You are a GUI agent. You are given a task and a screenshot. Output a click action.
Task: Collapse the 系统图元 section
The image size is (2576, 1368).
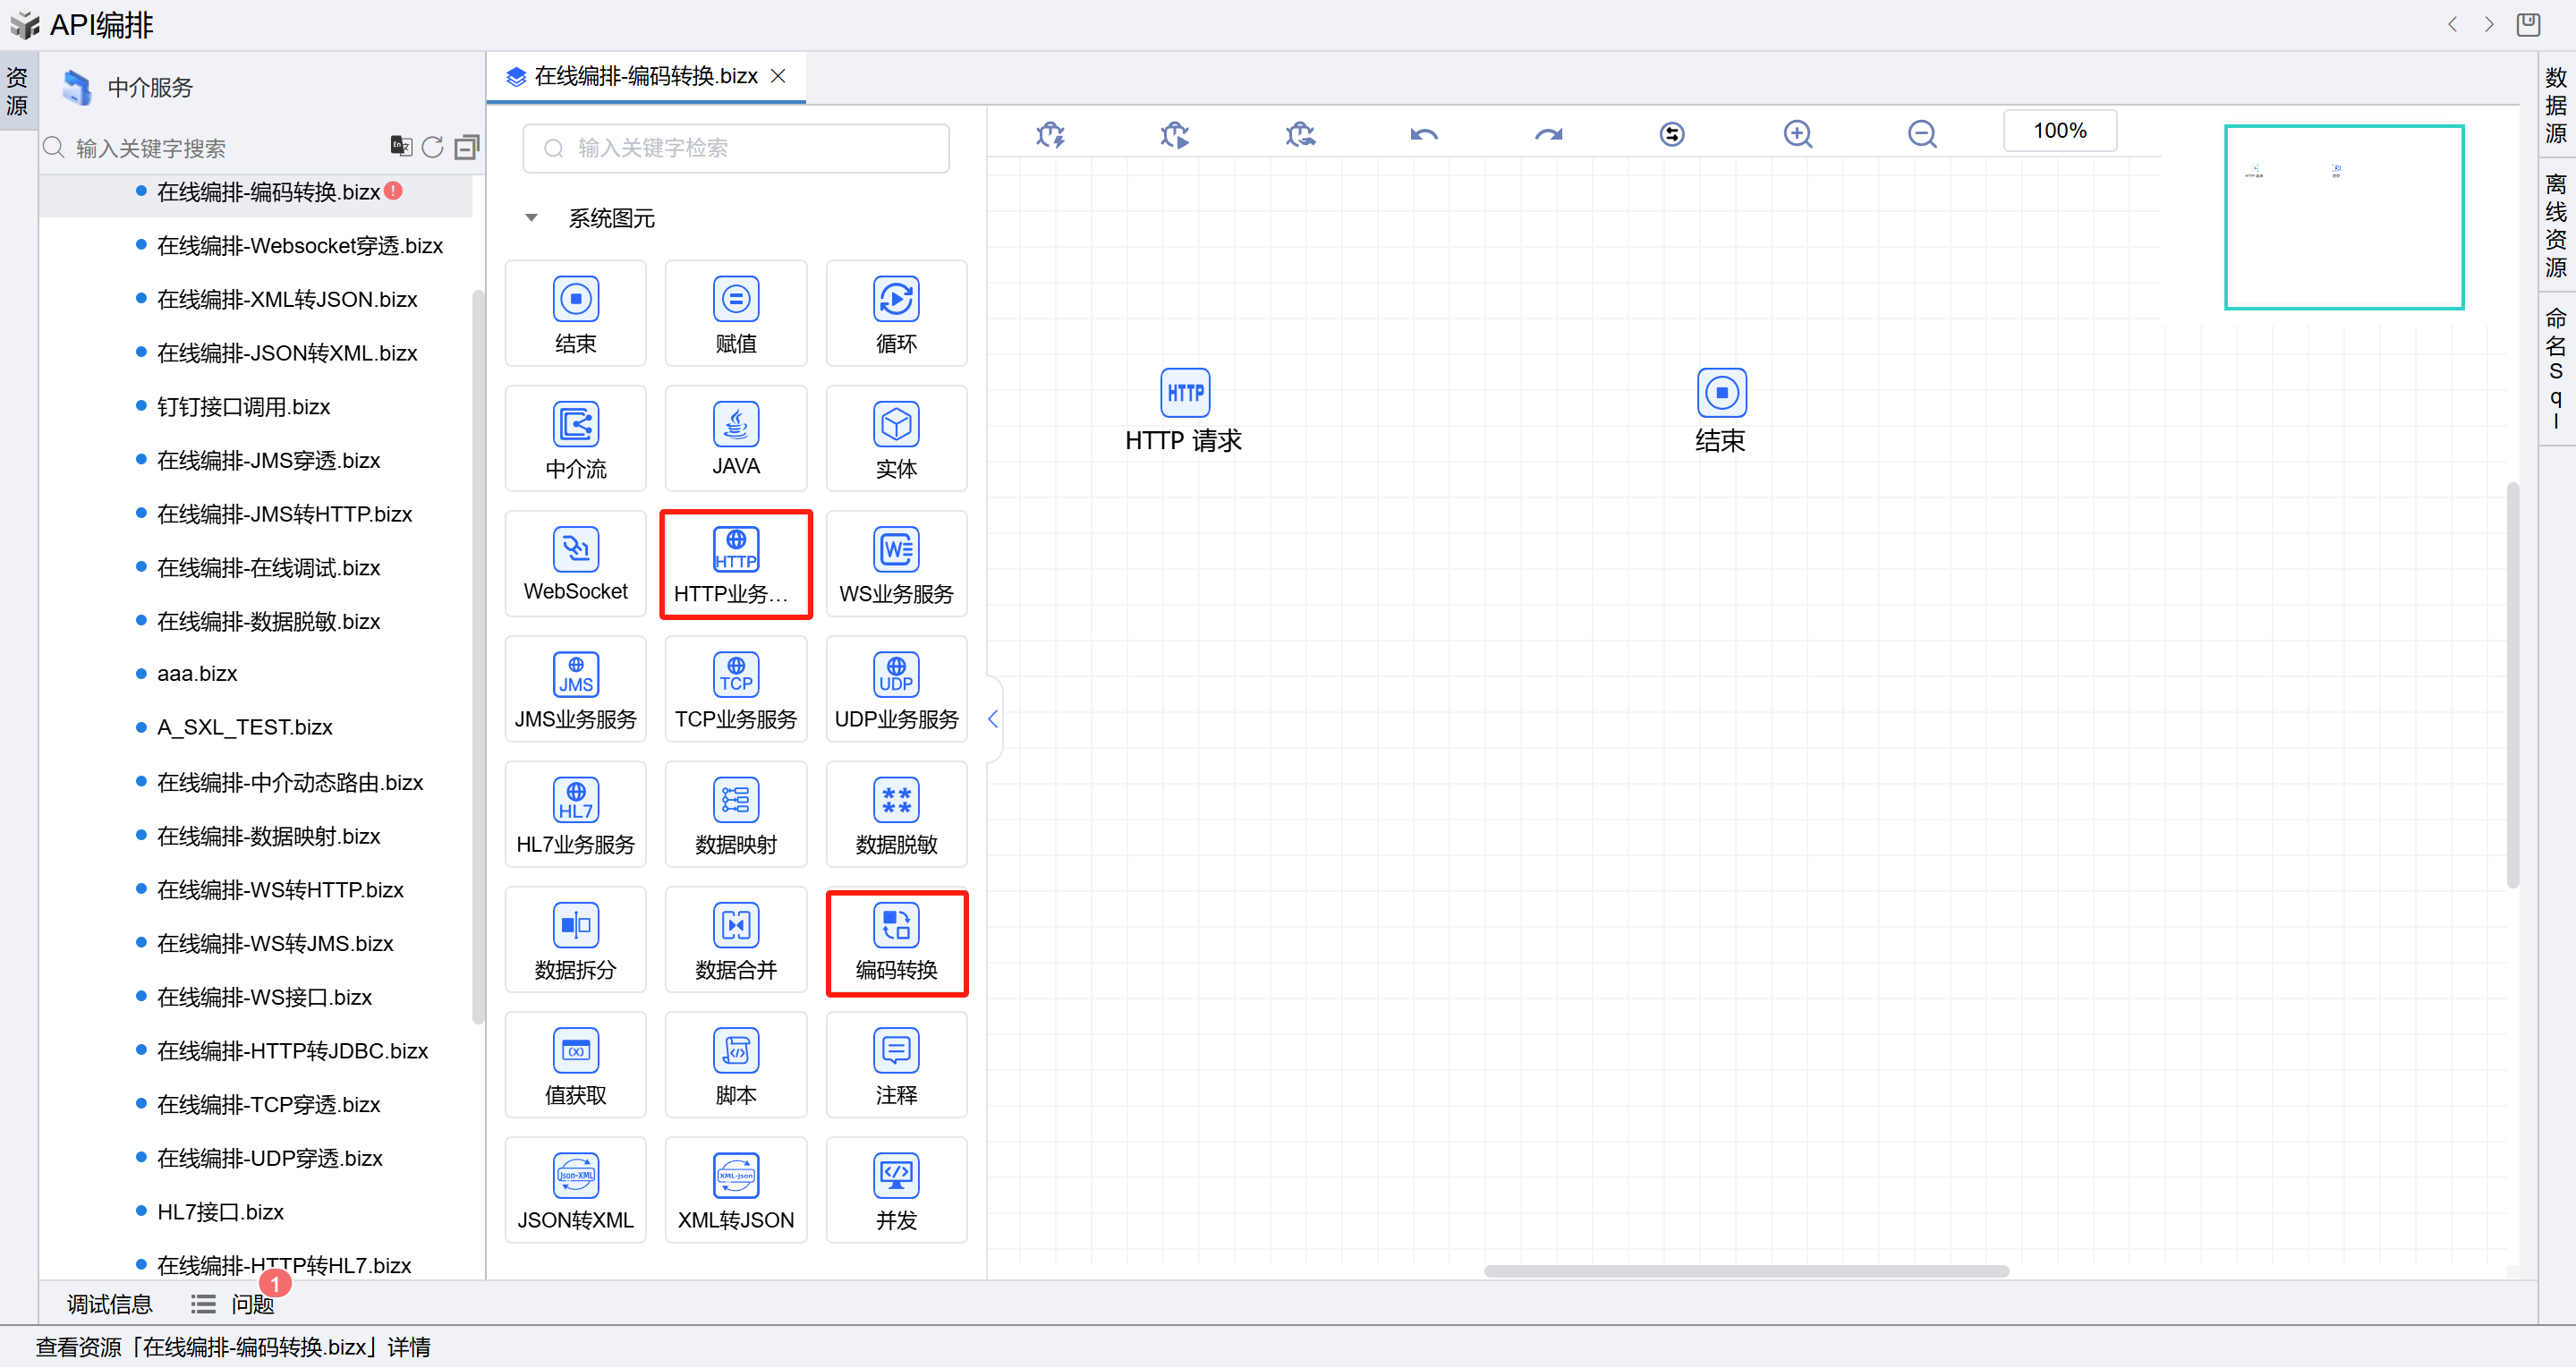click(x=531, y=218)
